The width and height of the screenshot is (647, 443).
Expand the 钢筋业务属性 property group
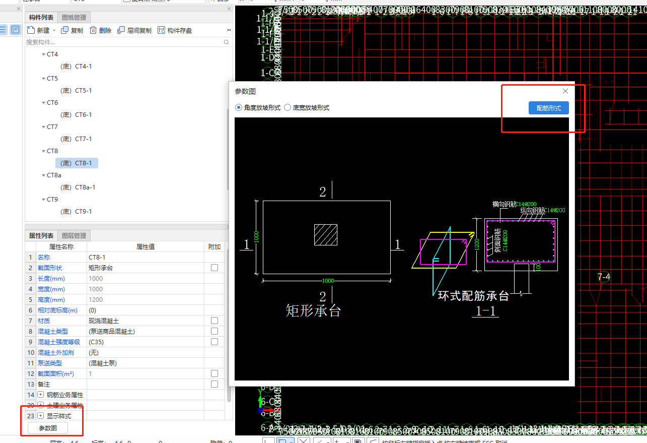[41, 395]
